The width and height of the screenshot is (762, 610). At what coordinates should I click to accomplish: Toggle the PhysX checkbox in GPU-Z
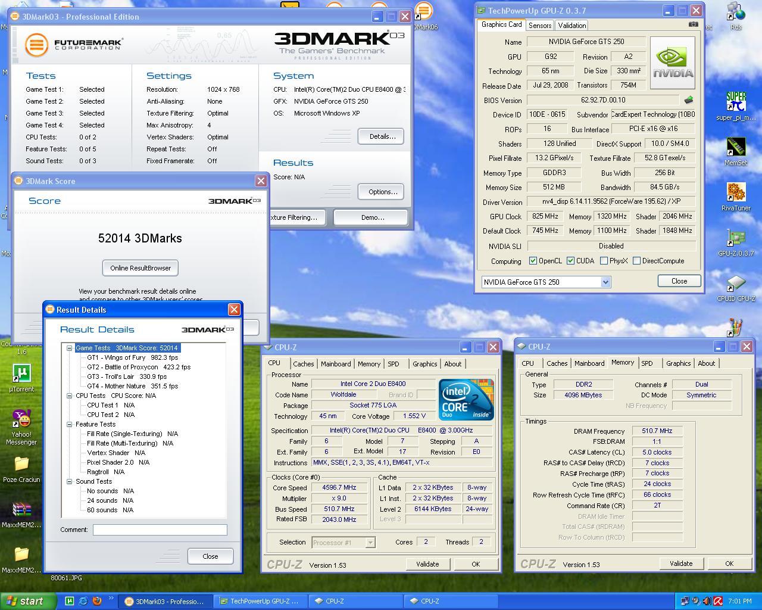pyautogui.click(x=604, y=261)
